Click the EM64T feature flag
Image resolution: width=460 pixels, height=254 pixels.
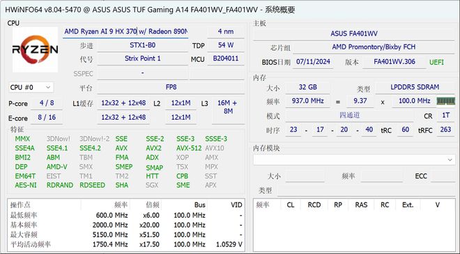(25, 176)
